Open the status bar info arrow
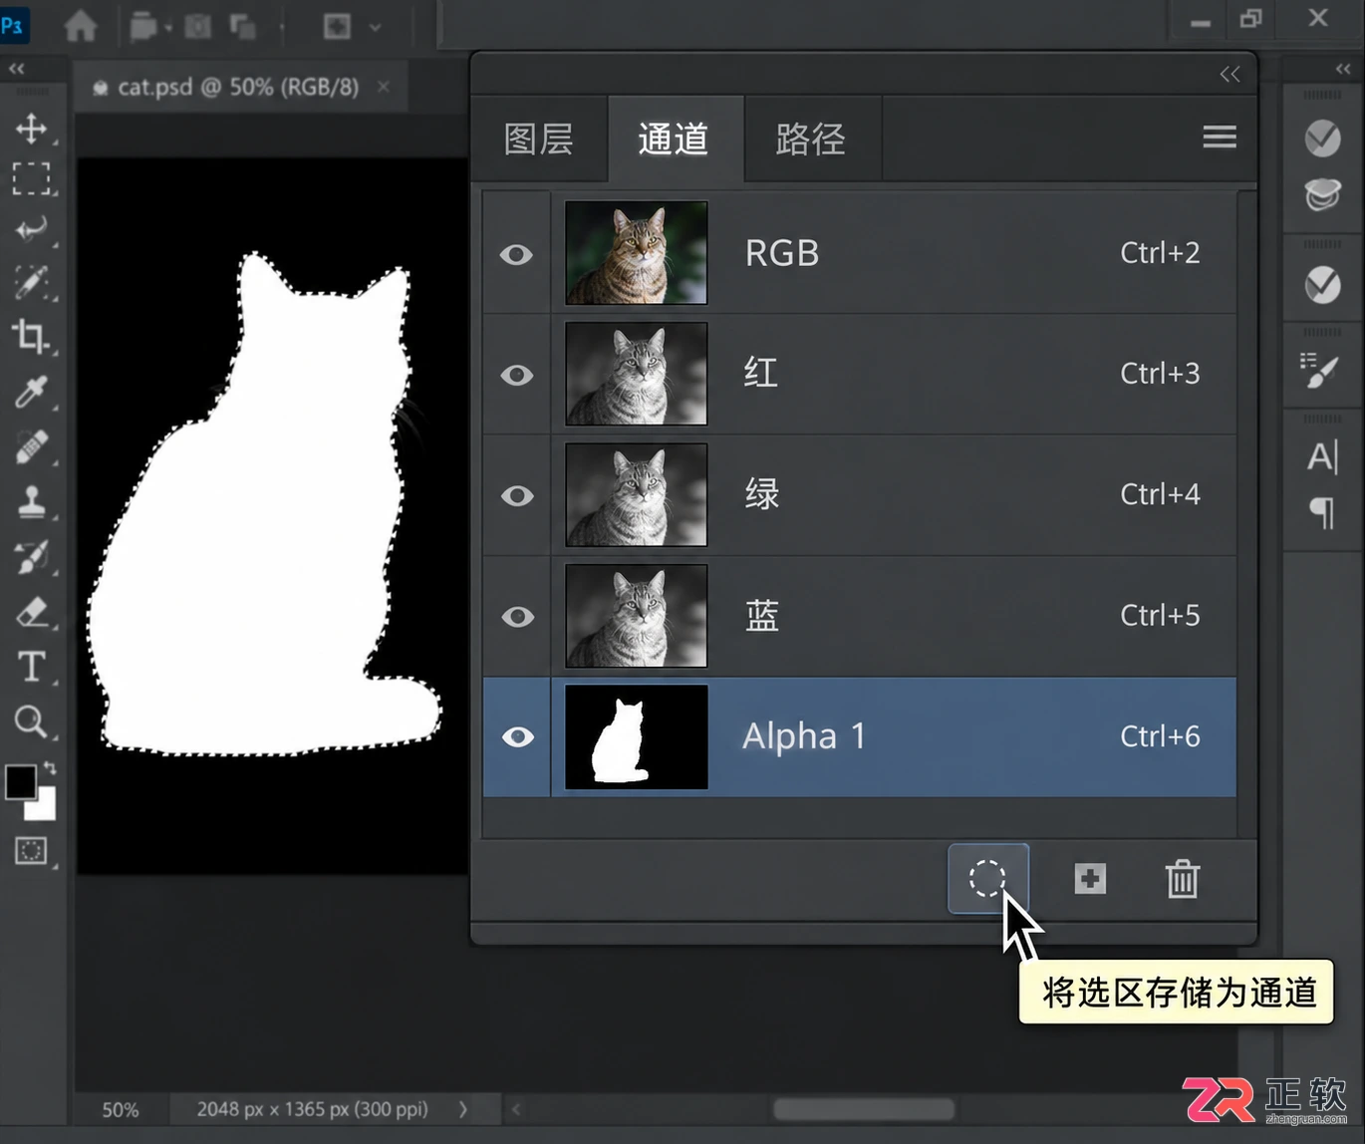The height and width of the screenshot is (1144, 1365). [x=463, y=1108]
